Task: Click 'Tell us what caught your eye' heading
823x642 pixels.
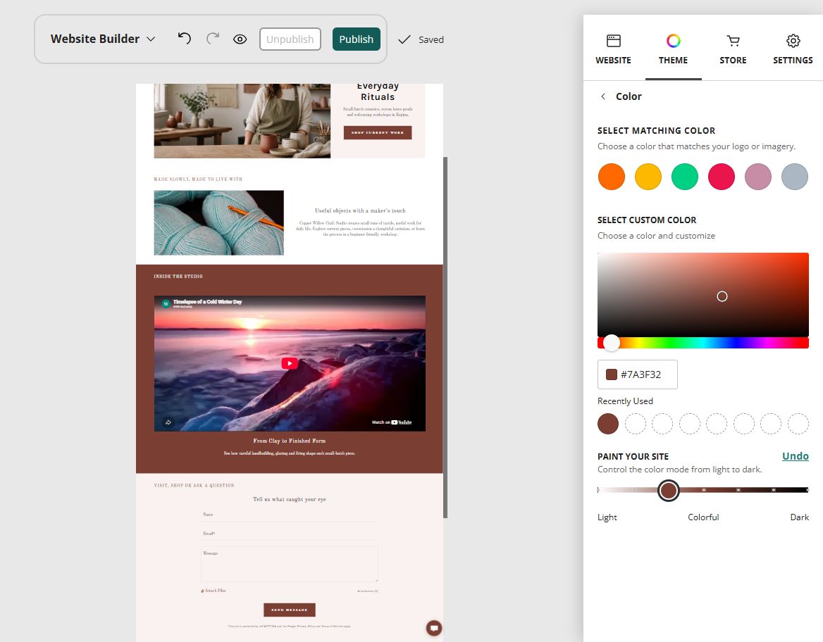Action: pos(289,499)
